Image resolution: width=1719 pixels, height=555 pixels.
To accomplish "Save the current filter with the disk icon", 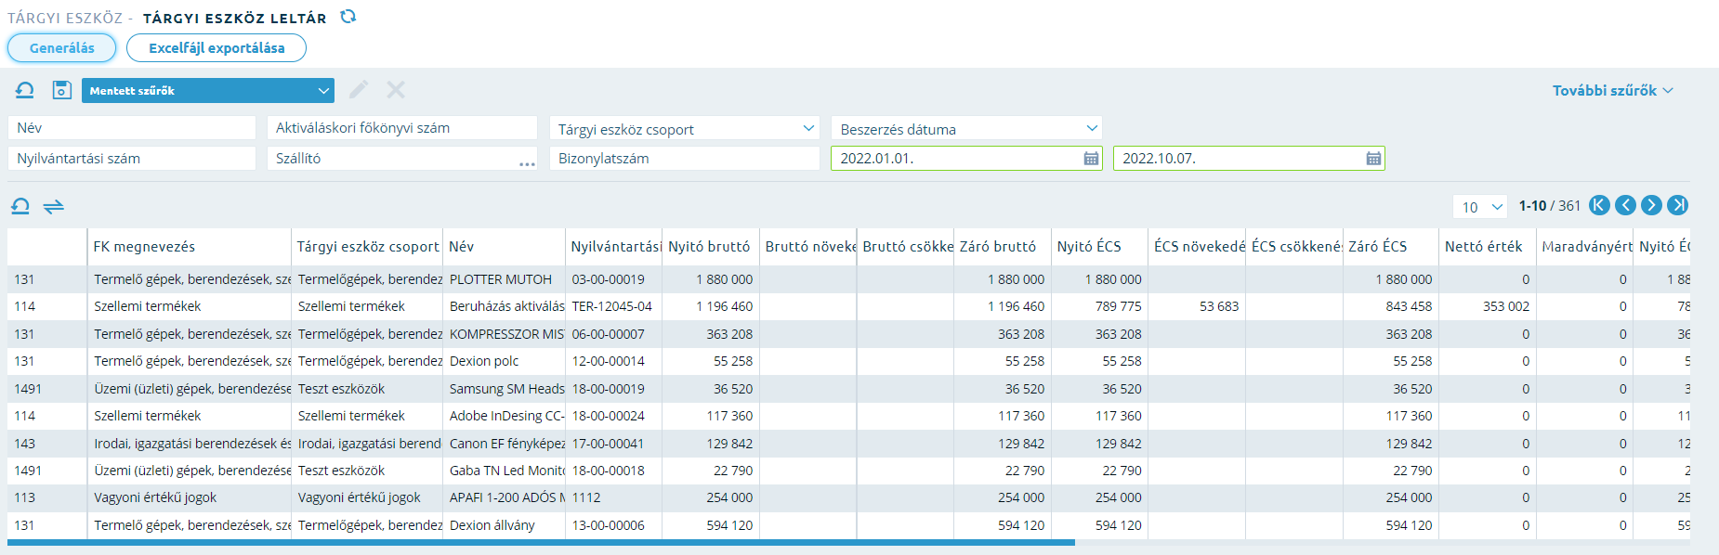I will (x=61, y=90).
